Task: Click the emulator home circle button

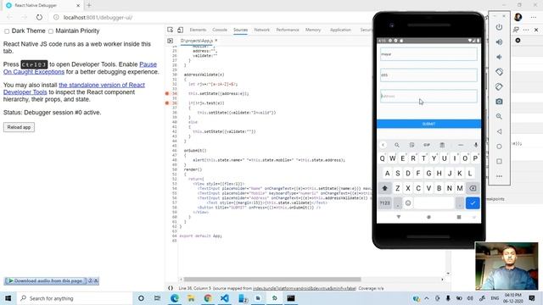Action: [499, 147]
